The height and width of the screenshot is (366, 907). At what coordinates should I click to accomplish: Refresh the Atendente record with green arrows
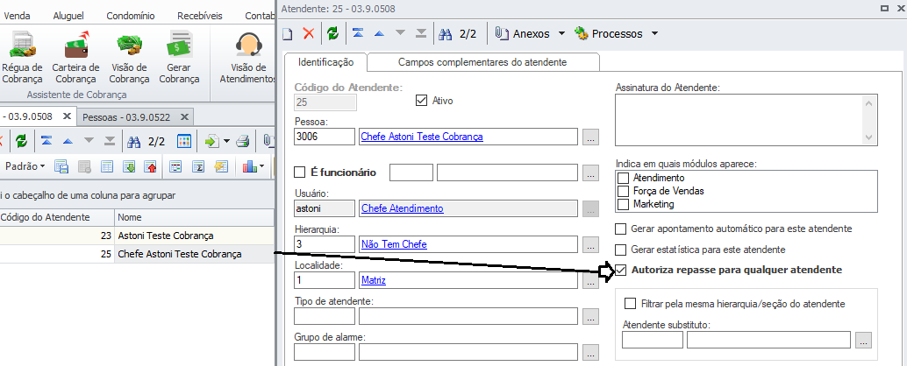332,33
